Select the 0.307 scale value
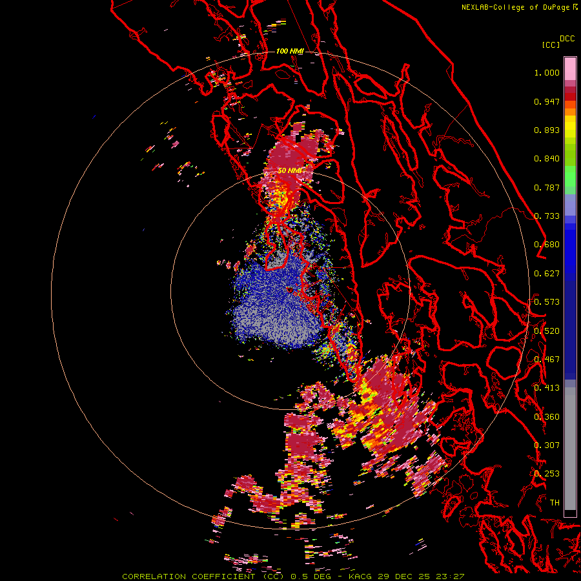Image resolution: width=581 pixels, height=581 pixels. click(x=547, y=445)
